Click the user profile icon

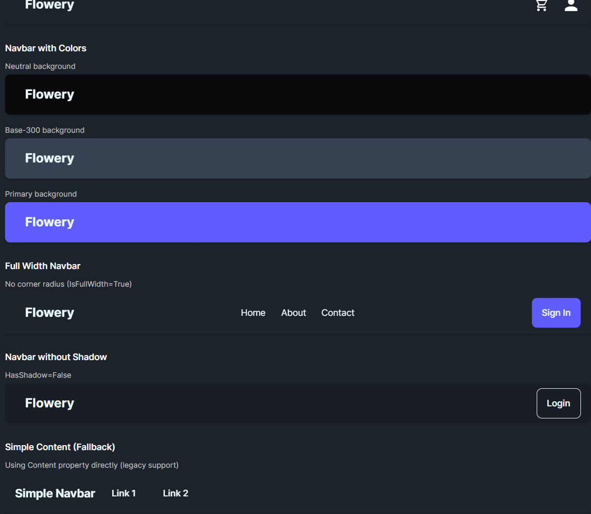tap(571, 5)
